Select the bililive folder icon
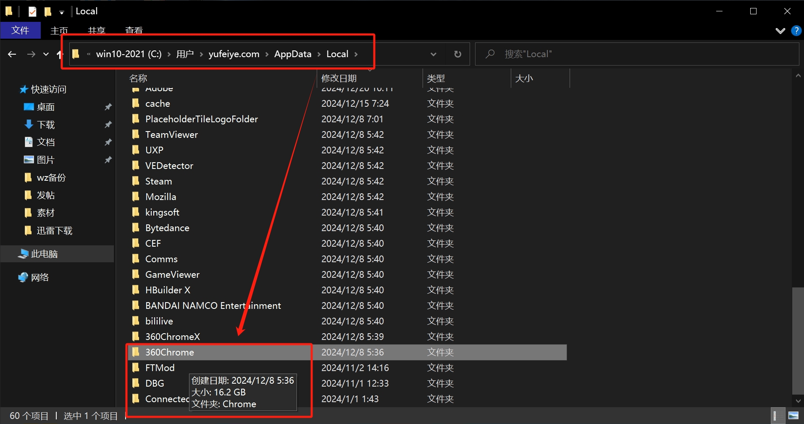Screen dimensions: 804x424 pos(135,321)
